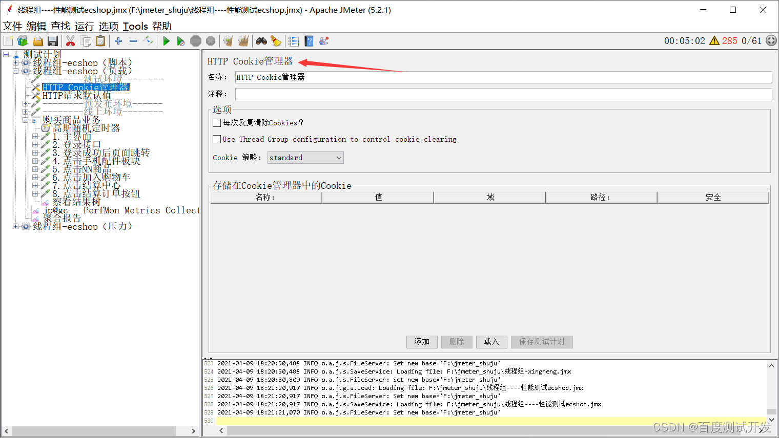Open Search with binoculars icon
The height and width of the screenshot is (438, 779).
(x=261, y=41)
